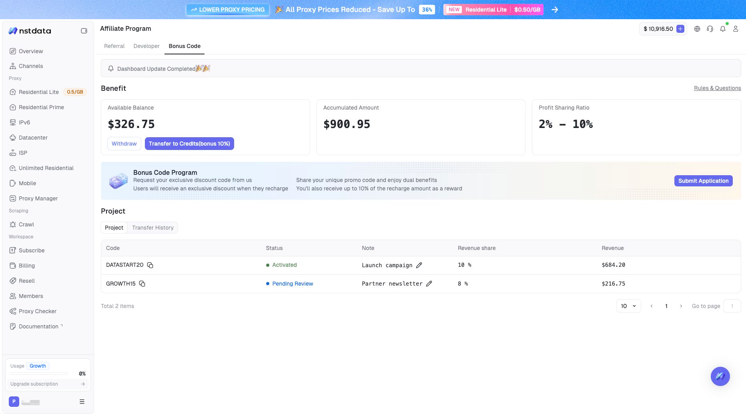746x414 pixels.
Task: Click the banner arrow icon
Action: pos(555,10)
